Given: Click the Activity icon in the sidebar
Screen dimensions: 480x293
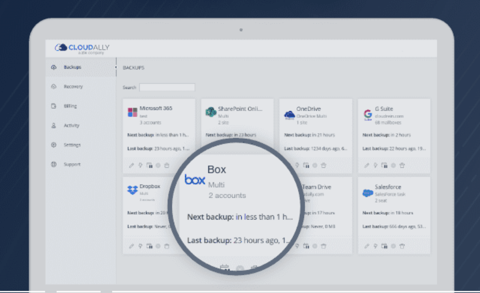Looking at the screenshot, I should coord(53,125).
